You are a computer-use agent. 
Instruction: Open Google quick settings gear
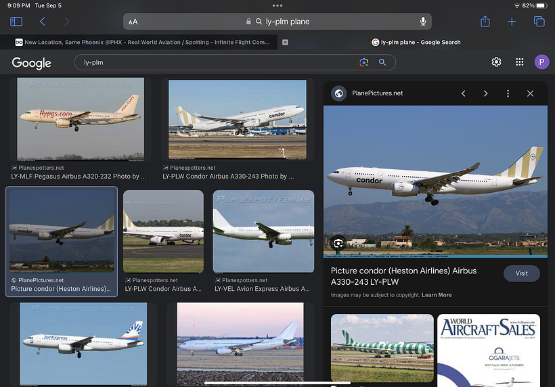click(x=496, y=62)
